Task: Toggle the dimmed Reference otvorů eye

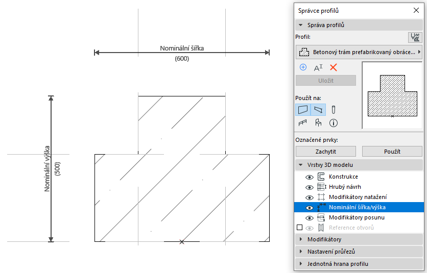Action: pyautogui.click(x=310, y=228)
